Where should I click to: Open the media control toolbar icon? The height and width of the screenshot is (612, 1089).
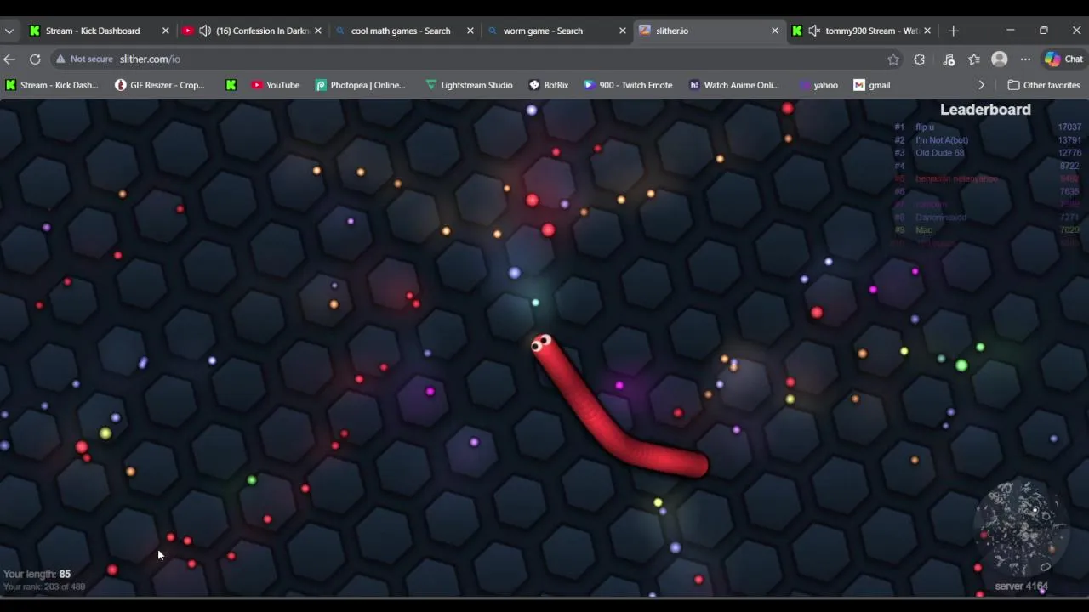click(x=949, y=59)
